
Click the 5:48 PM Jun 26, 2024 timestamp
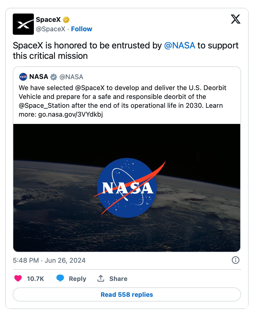[49, 260]
